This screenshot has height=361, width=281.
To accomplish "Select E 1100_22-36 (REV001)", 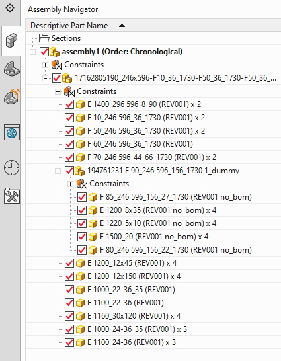I will (x=126, y=303).
